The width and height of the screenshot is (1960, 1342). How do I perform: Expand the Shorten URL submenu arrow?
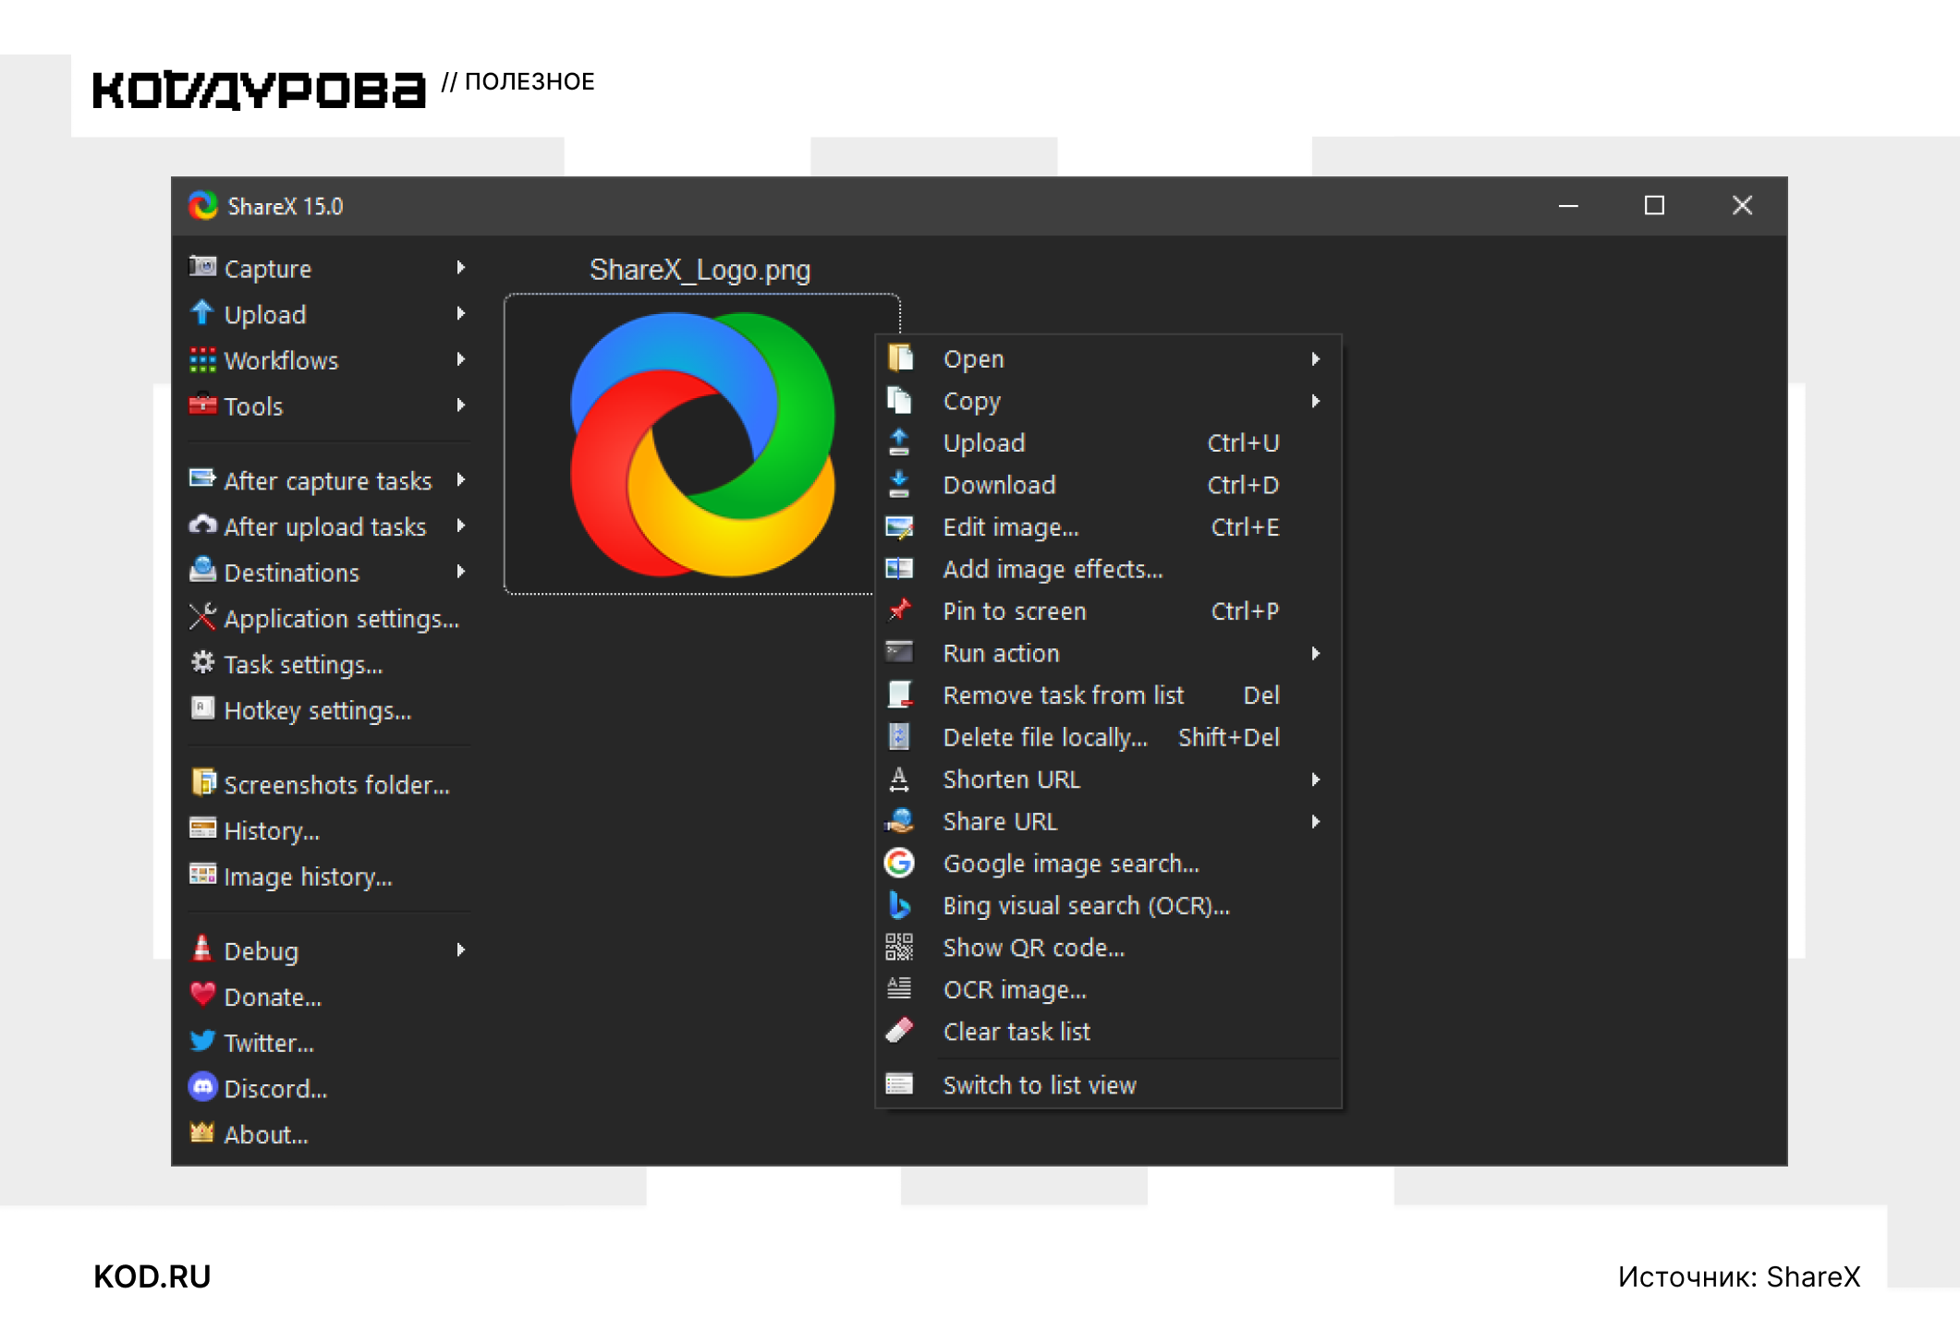point(1316,780)
